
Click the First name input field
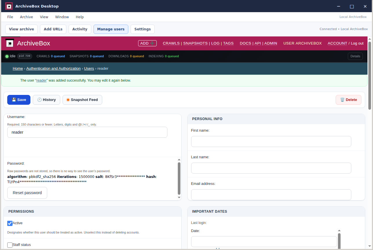tap(271, 141)
